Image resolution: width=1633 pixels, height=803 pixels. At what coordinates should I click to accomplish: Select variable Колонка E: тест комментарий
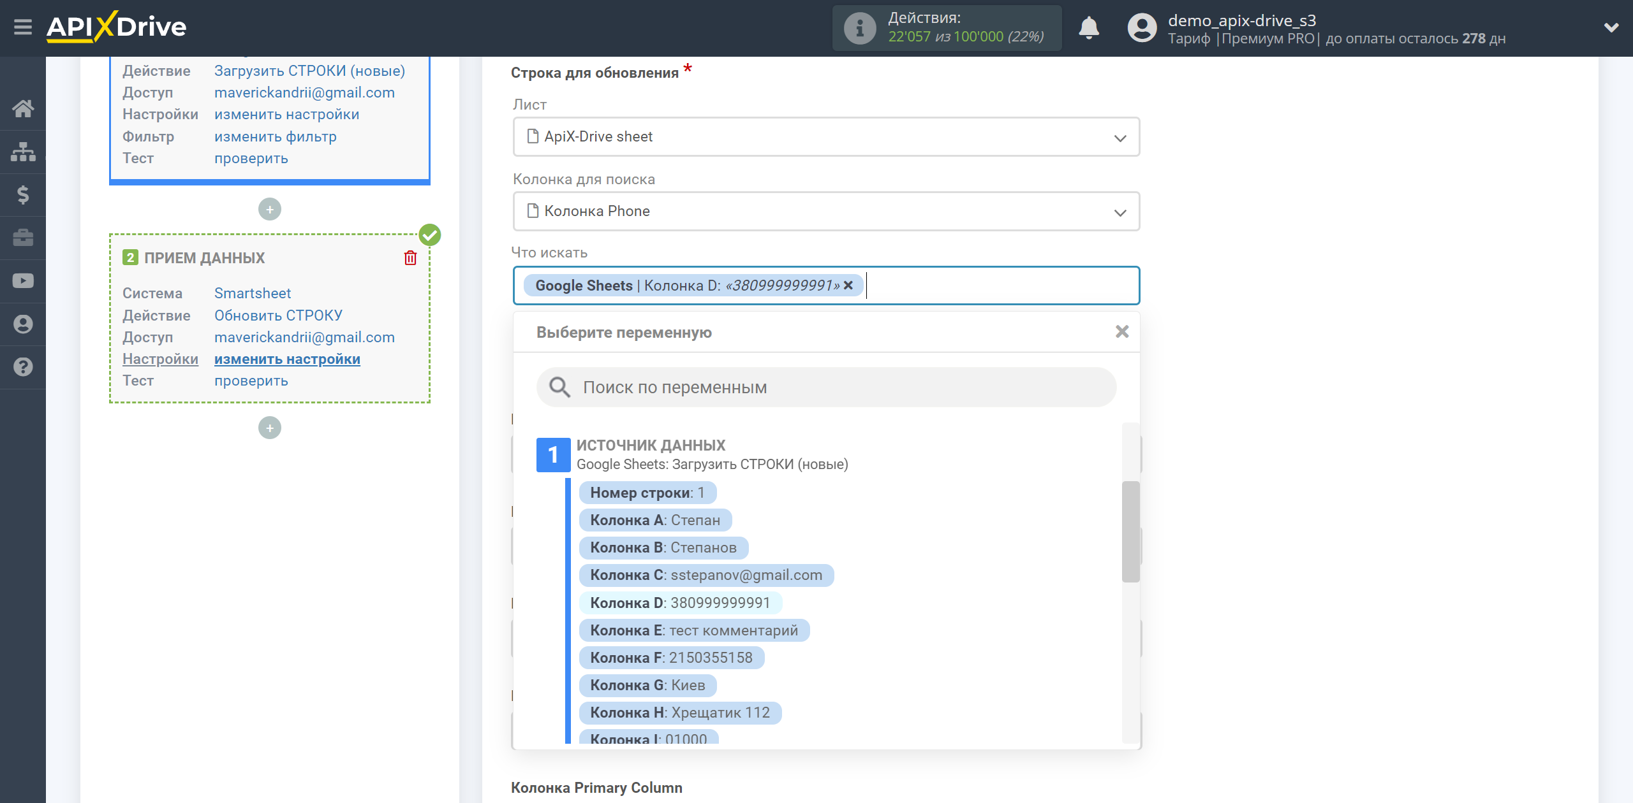694,630
